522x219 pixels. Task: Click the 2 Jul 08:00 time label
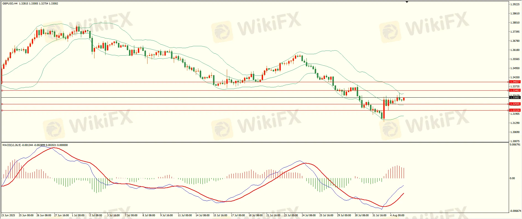[x=96, y=215]
